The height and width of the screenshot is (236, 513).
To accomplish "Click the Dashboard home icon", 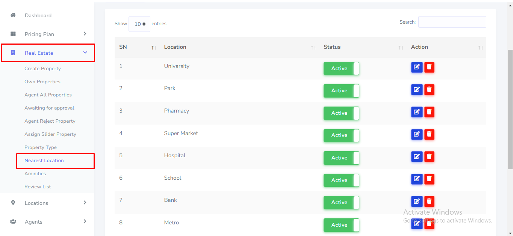I will (13, 15).
